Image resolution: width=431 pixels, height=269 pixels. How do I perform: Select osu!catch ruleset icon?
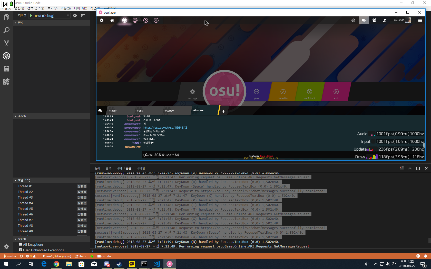pyautogui.click(x=146, y=20)
